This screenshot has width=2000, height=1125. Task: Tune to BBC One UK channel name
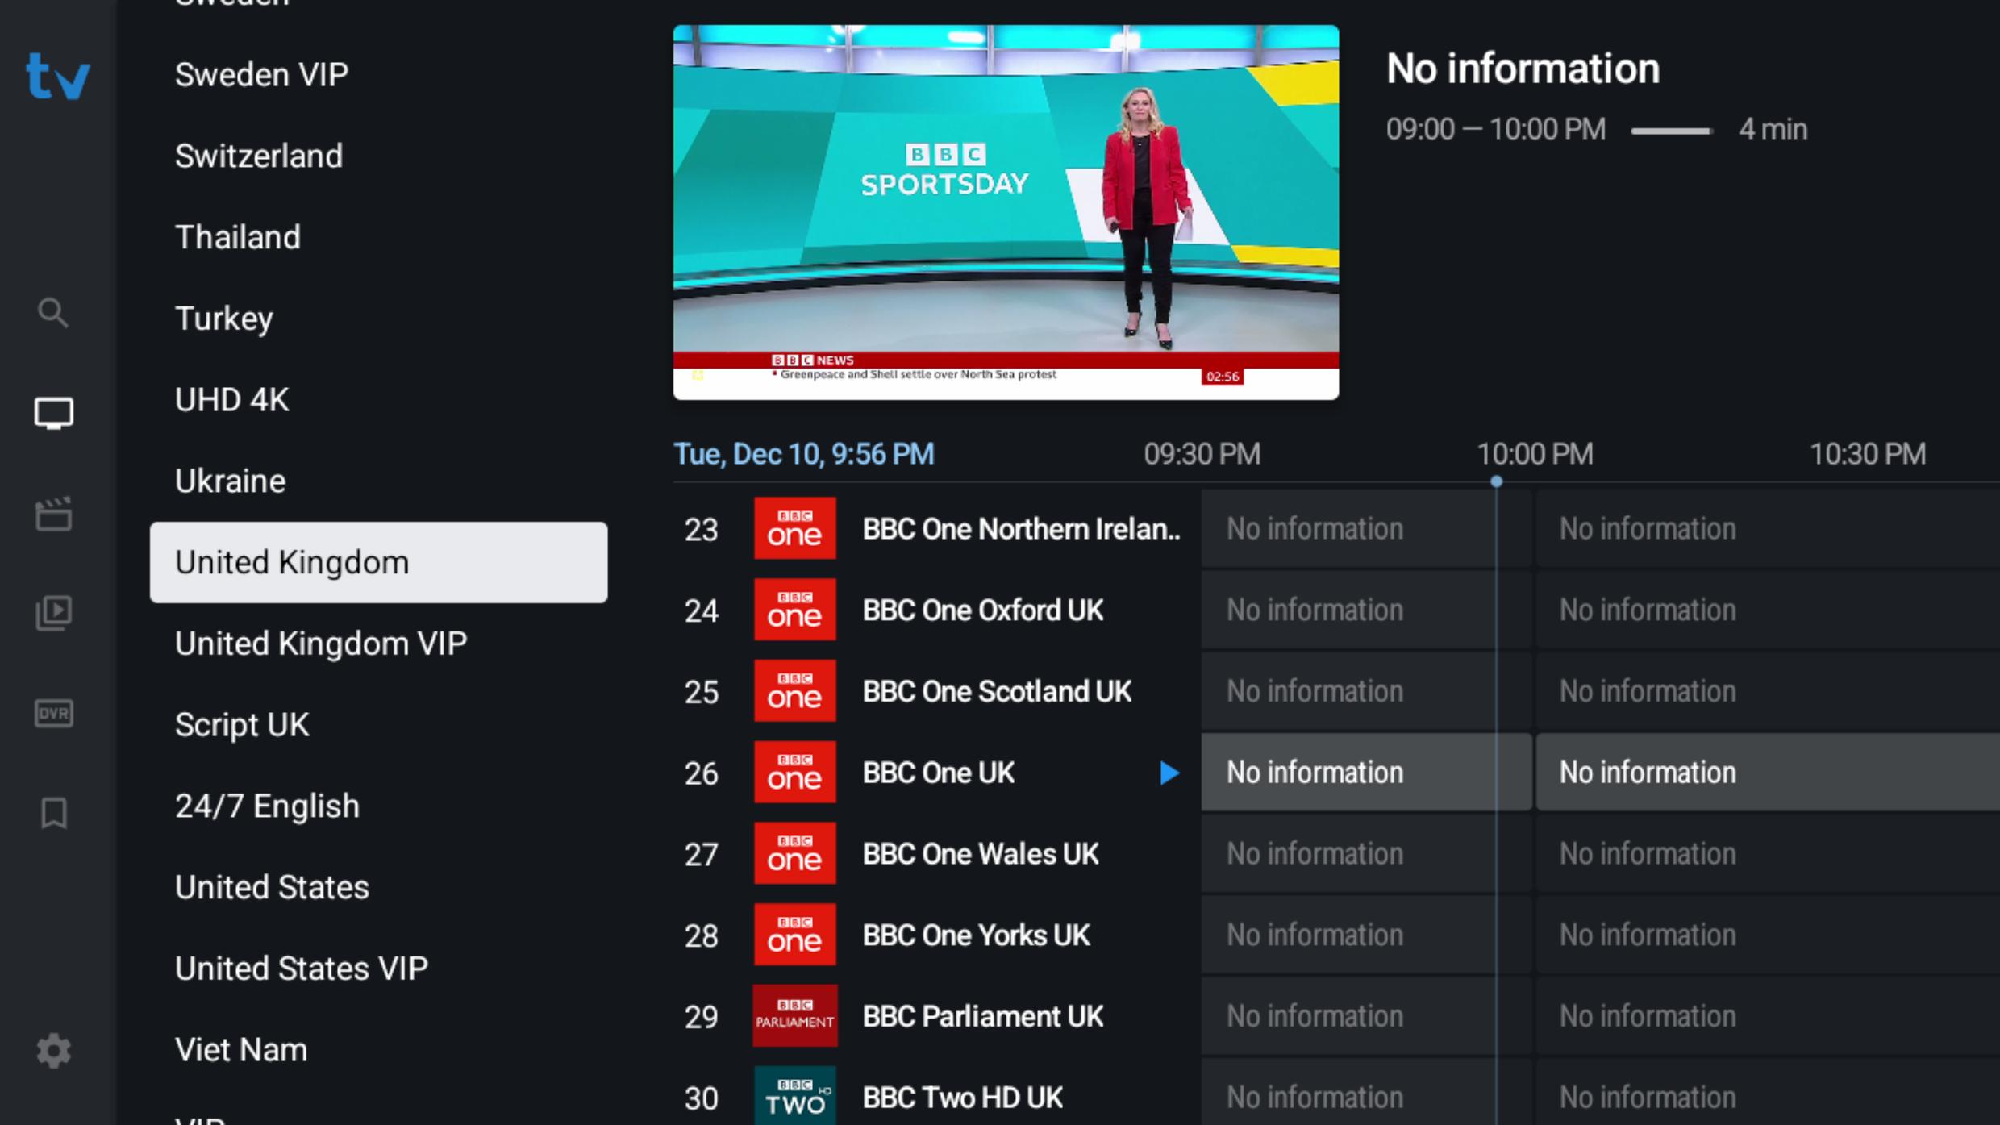click(x=939, y=773)
